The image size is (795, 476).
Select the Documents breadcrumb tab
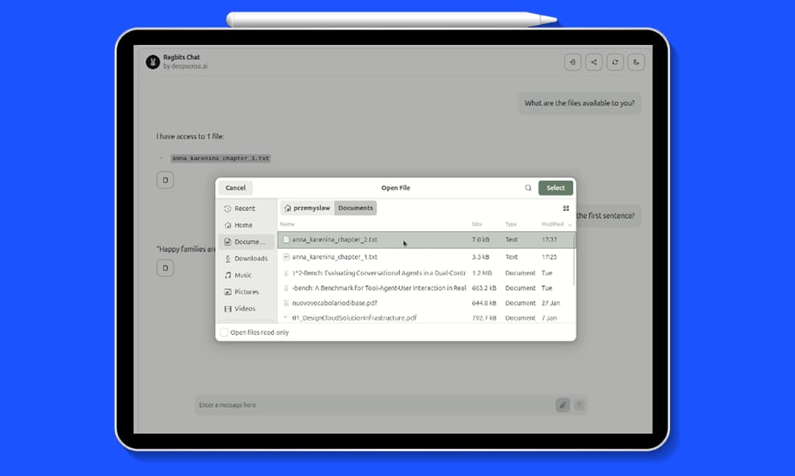(x=356, y=208)
